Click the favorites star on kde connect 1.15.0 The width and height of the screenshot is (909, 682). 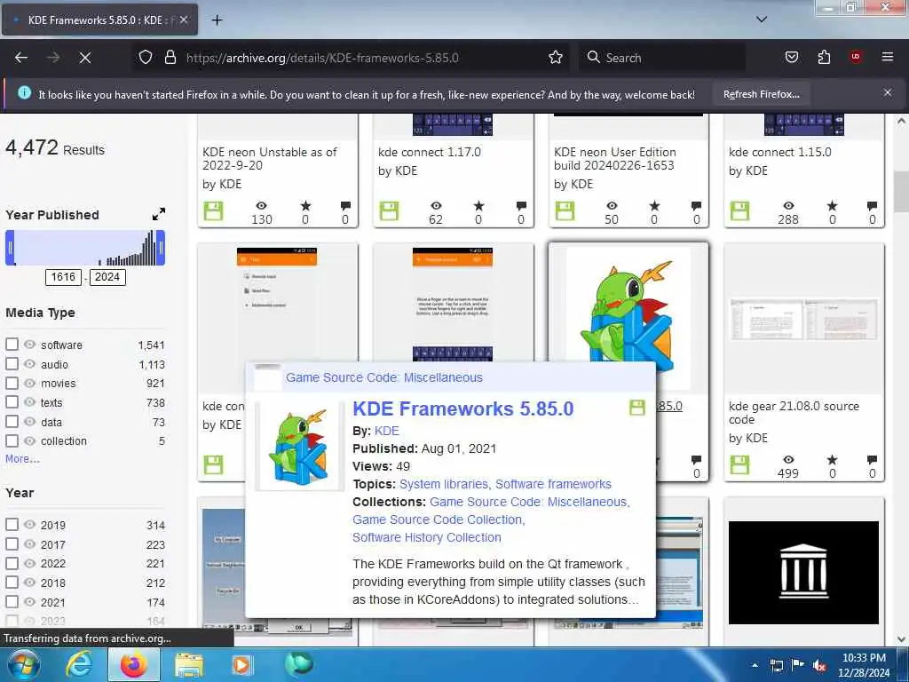tap(832, 205)
